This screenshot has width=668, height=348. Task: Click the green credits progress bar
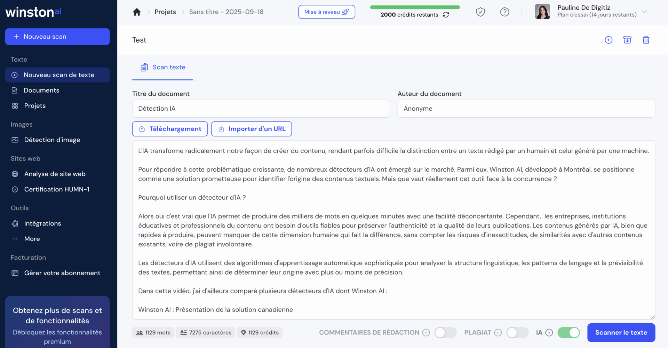(x=415, y=7)
